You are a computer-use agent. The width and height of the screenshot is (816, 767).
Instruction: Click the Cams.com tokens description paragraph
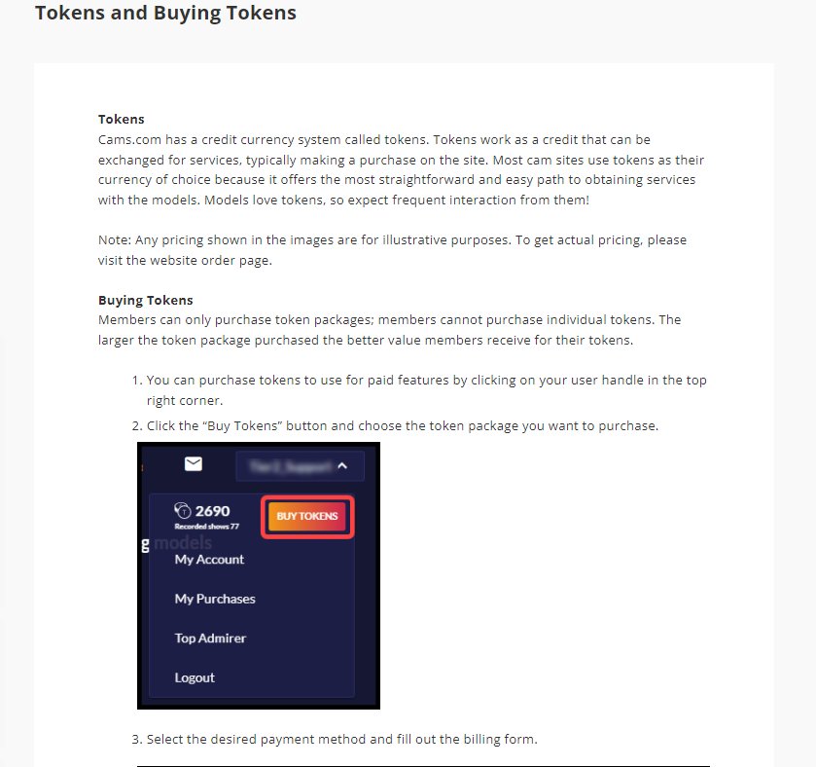401,169
